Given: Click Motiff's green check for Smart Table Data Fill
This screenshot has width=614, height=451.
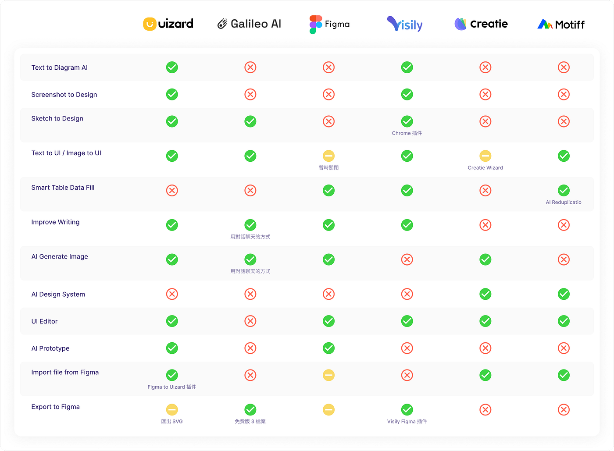Looking at the screenshot, I should tap(564, 191).
